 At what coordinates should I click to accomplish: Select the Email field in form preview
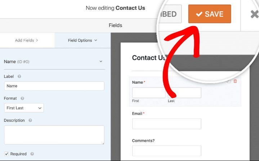(166, 123)
